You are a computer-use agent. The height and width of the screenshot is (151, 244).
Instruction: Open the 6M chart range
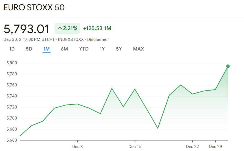coord(64,49)
